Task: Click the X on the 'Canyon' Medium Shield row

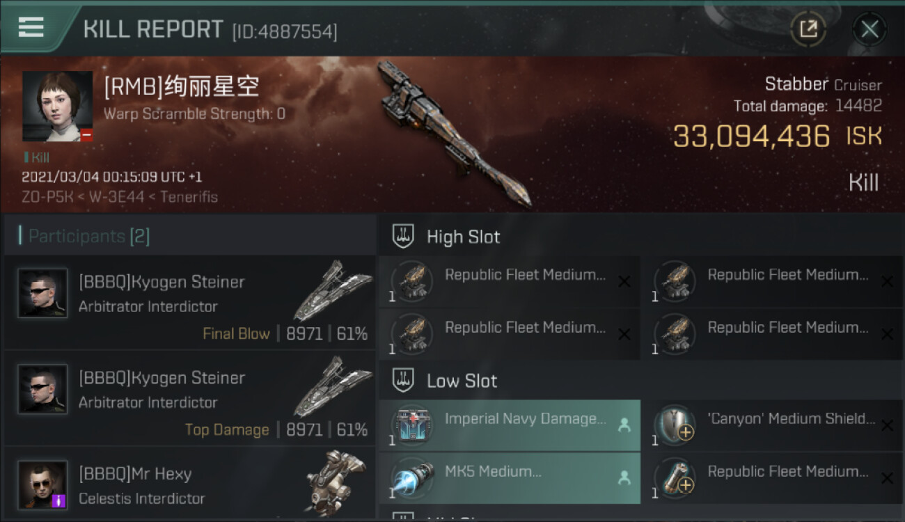Action: point(887,425)
